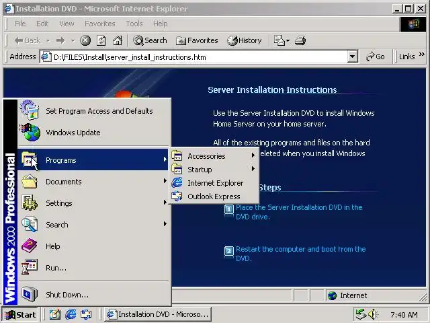
Task: Click the Stop button icon
Action: pyautogui.click(x=85, y=40)
